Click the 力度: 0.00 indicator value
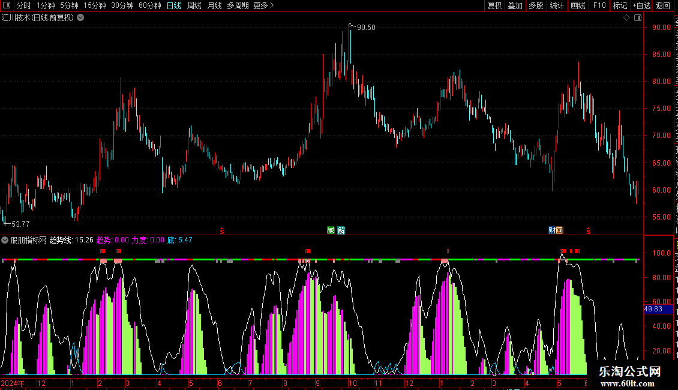 148,240
